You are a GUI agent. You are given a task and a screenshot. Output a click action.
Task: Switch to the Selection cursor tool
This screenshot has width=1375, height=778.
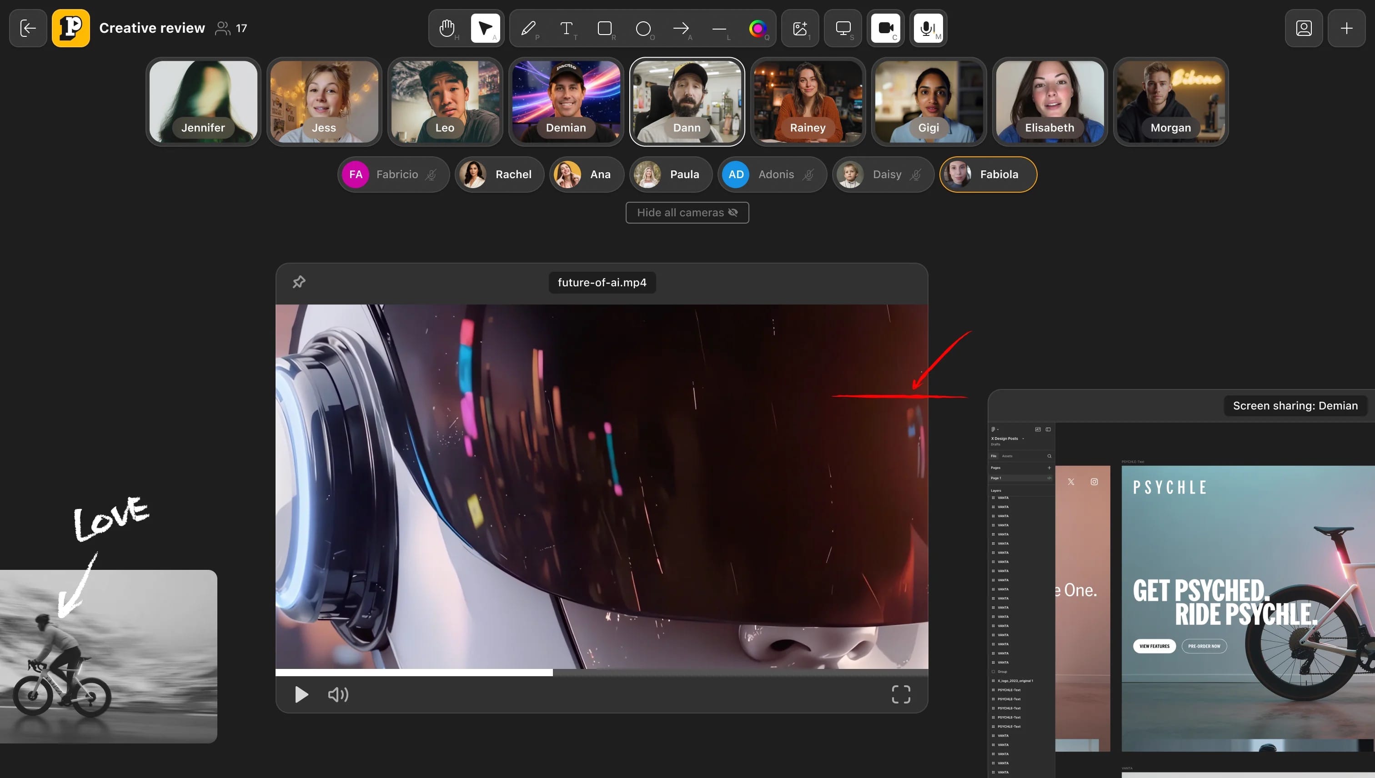click(486, 28)
